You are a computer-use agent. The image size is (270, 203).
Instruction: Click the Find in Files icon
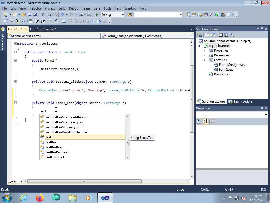130,15
